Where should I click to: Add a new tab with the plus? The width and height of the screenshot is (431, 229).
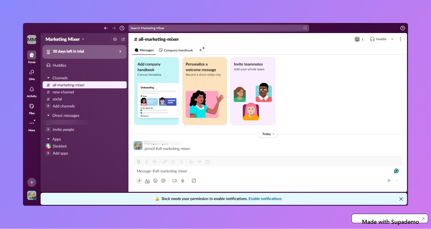pos(201,50)
